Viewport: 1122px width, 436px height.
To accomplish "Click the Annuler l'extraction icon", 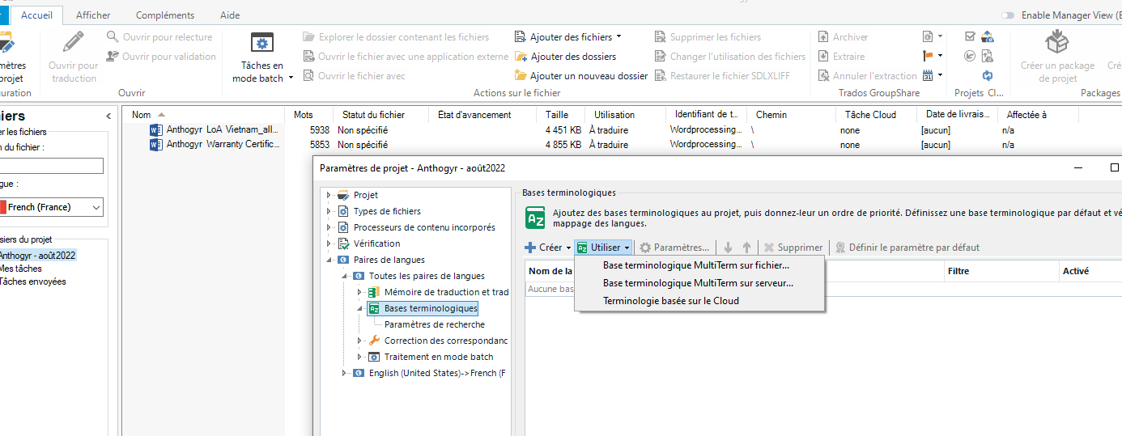I will pos(823,76).
